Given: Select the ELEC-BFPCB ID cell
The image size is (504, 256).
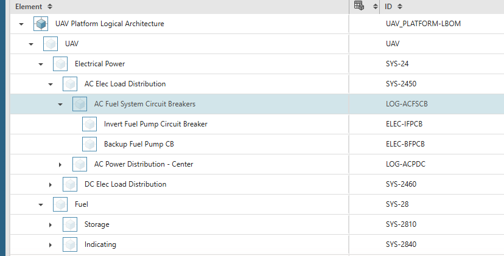Looking at the screenshot, I should 405,144.
